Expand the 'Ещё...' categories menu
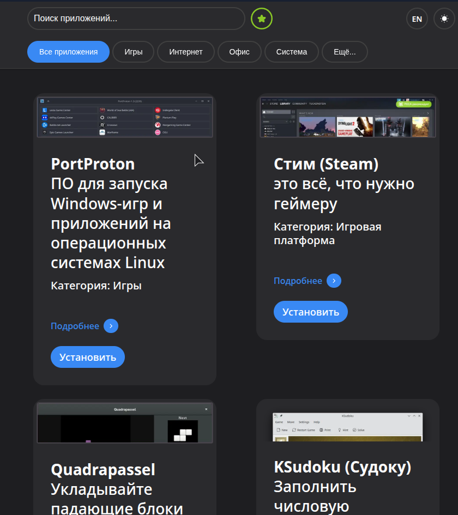The height and width of the screenshot is (515, 458). coord(345,52)
